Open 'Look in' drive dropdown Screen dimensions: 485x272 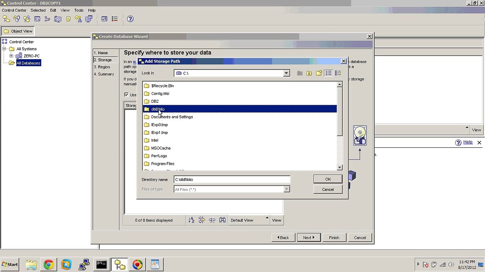(286, 73)
